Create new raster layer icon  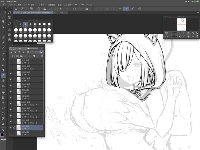click(x=13, y=56)
